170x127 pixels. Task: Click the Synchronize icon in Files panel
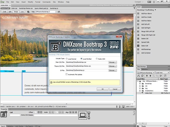click(161, 76)
